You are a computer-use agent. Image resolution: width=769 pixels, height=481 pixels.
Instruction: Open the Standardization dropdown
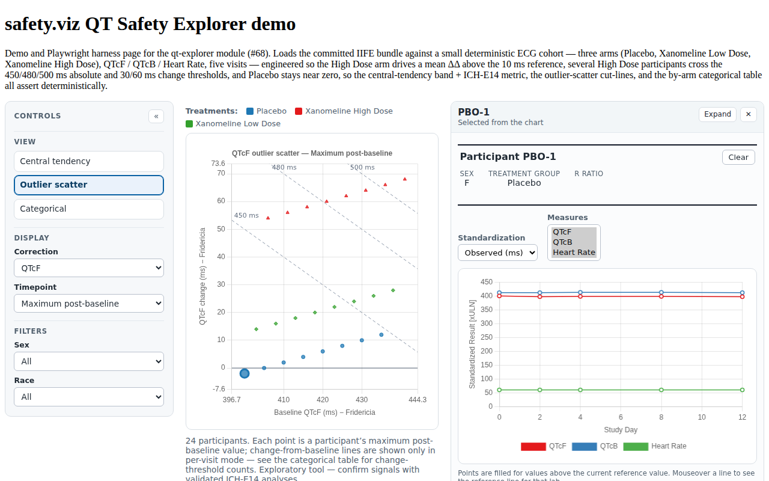click(x=497, y=253)
